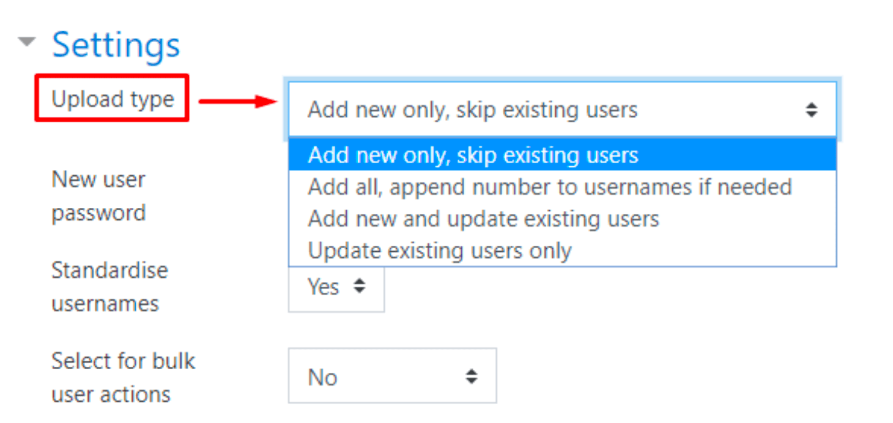Click the Select for bulk user actions label
893x423 pixels.
point(123,377)
